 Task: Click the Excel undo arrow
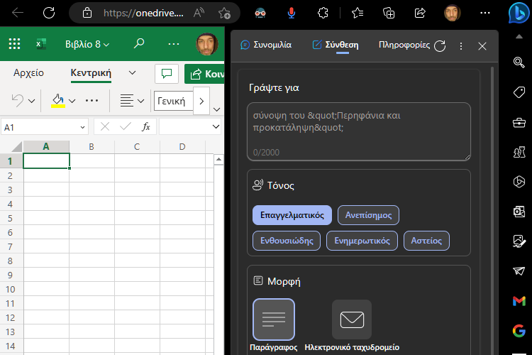(x=17, y=101)
